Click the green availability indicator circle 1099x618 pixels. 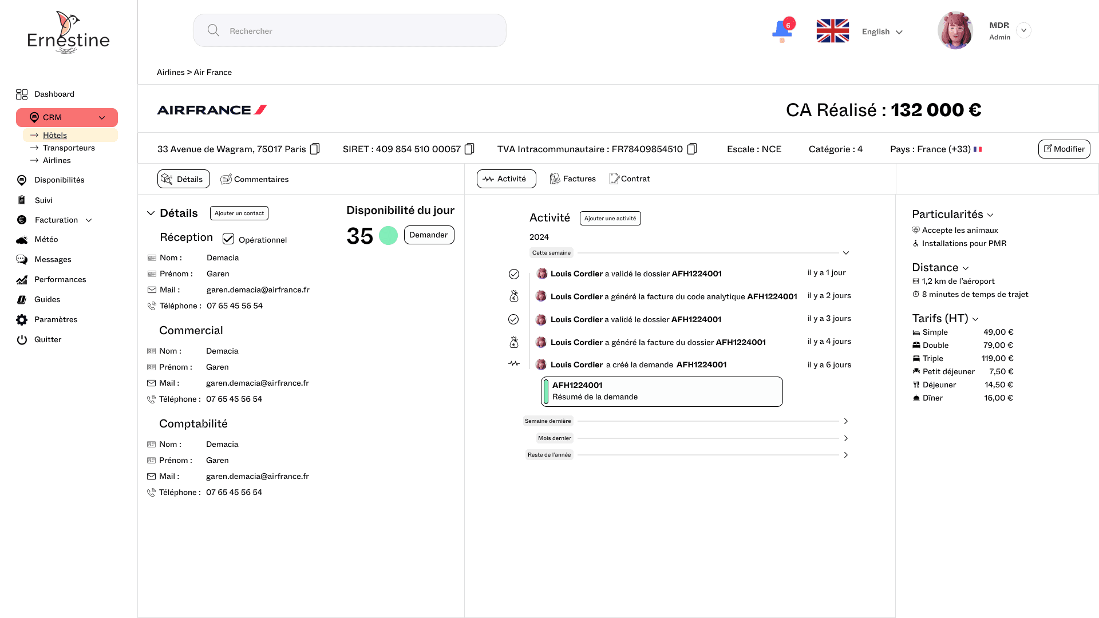(388, 235)
